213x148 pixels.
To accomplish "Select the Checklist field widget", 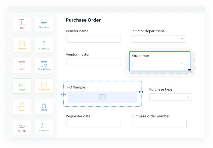I will tap(44, 127).
